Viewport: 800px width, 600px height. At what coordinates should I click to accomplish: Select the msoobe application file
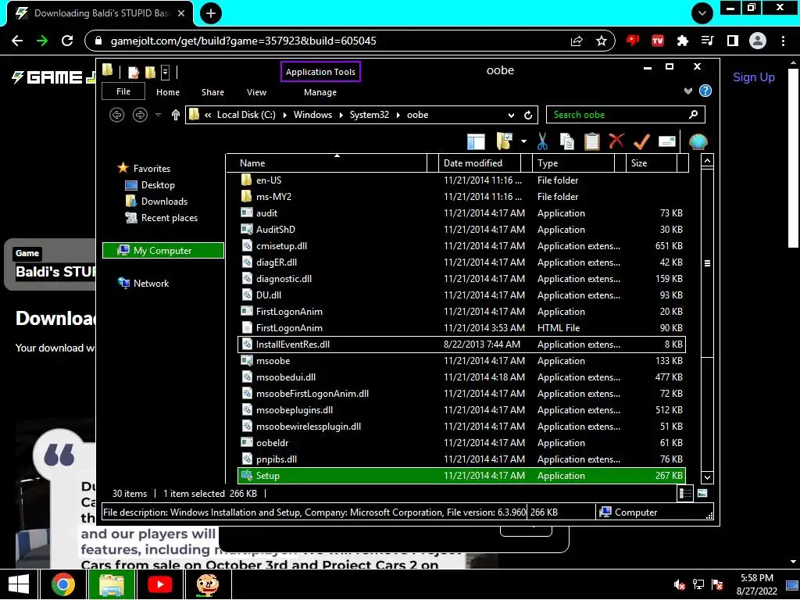[x=462, y=361]
